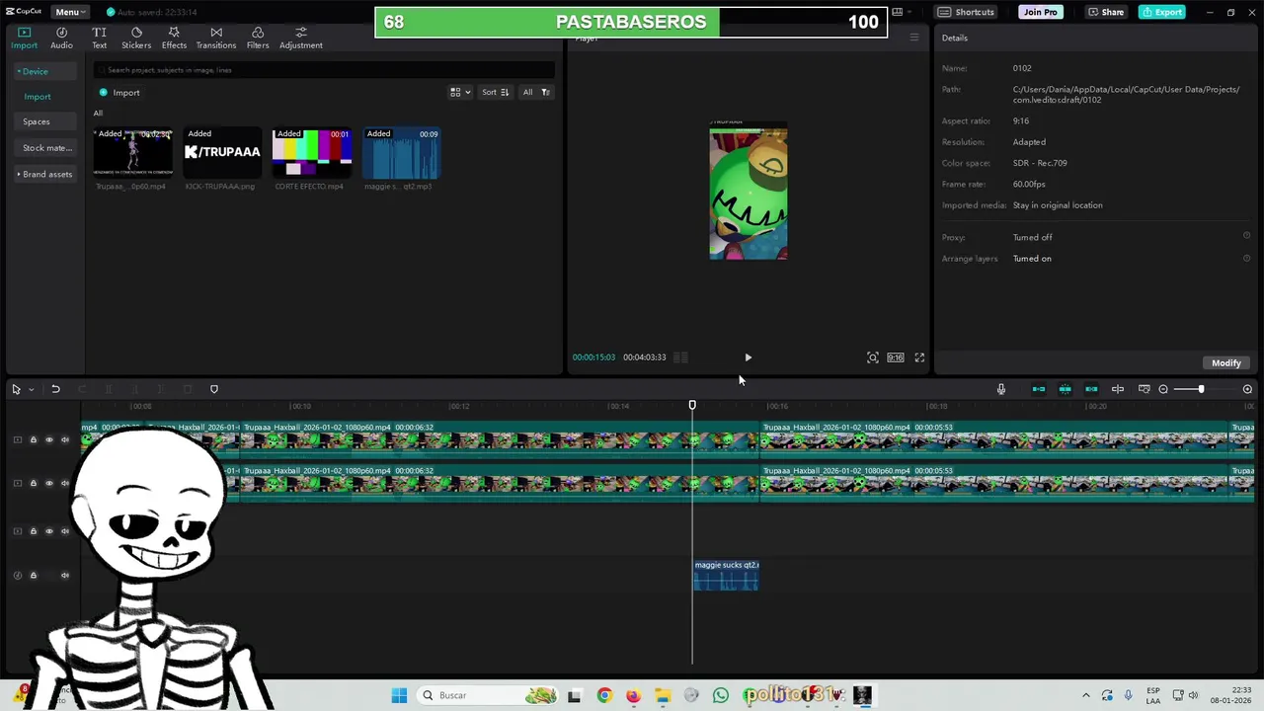Open the Text tab

point(100,39)
